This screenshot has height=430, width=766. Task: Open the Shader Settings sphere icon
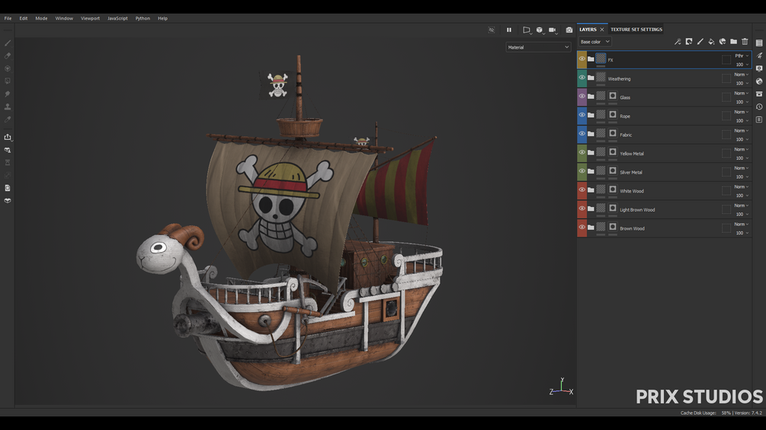(x=759, y=81)
